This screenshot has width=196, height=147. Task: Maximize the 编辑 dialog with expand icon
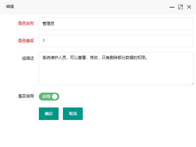click(x=181, y=7)
